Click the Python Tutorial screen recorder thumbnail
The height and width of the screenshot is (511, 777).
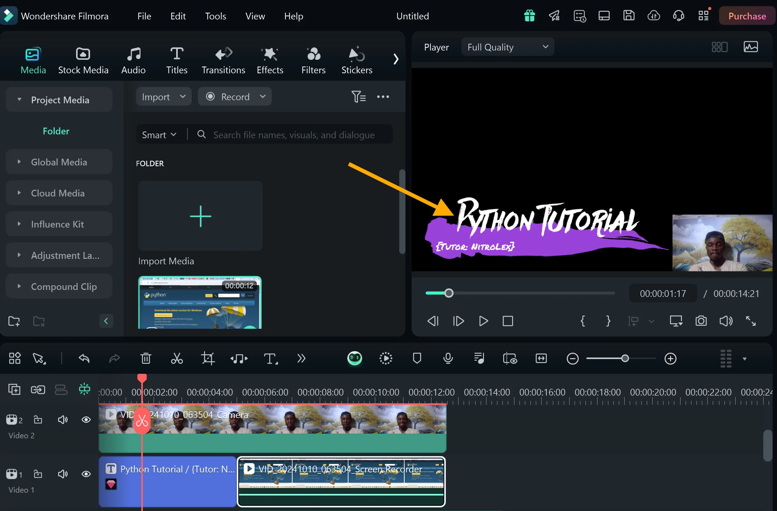pyautogui.click(x=340, y=478)
